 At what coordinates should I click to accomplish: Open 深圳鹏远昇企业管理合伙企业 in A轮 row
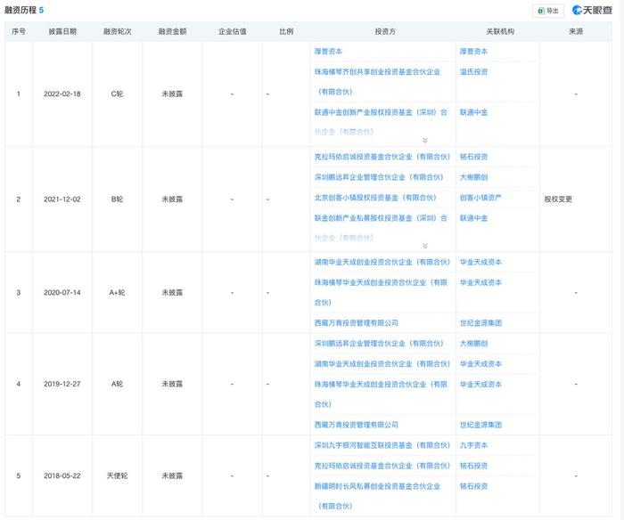point(379,344)
